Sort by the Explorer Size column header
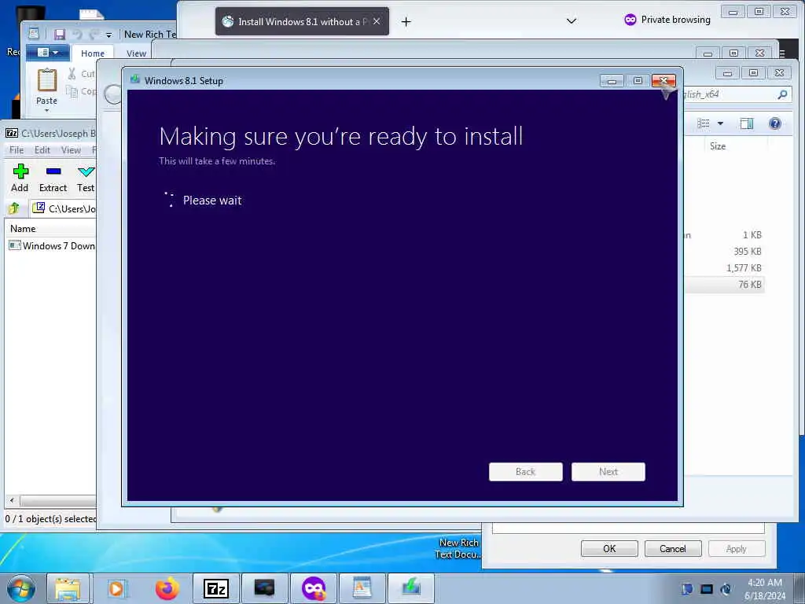The image size is (805, 604). (x=717, y=146)
